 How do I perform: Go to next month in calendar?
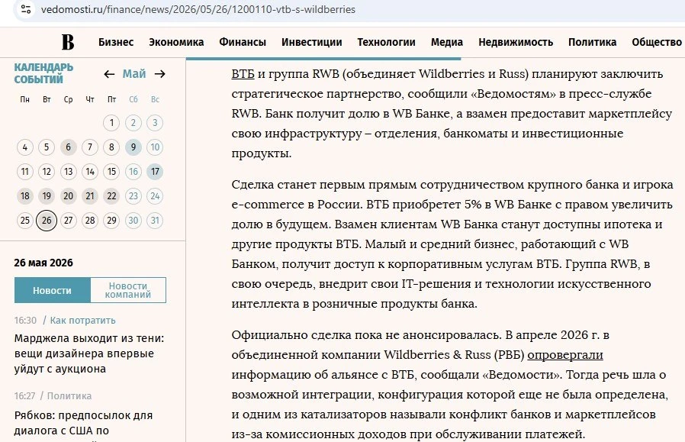tap(160, 74)
